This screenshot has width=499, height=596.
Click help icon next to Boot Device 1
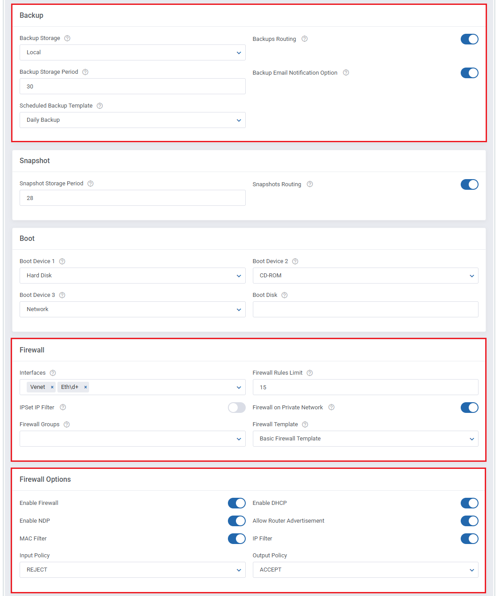62,261
